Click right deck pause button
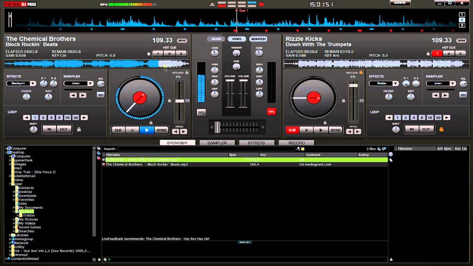This screenshot has height=266, width=473. 306,130
